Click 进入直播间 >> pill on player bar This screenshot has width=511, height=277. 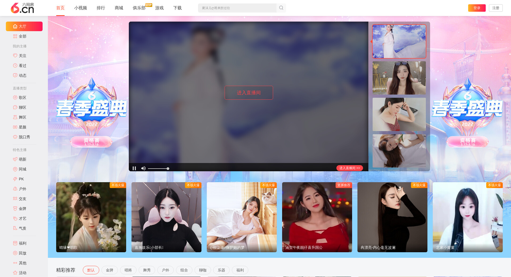350,168
